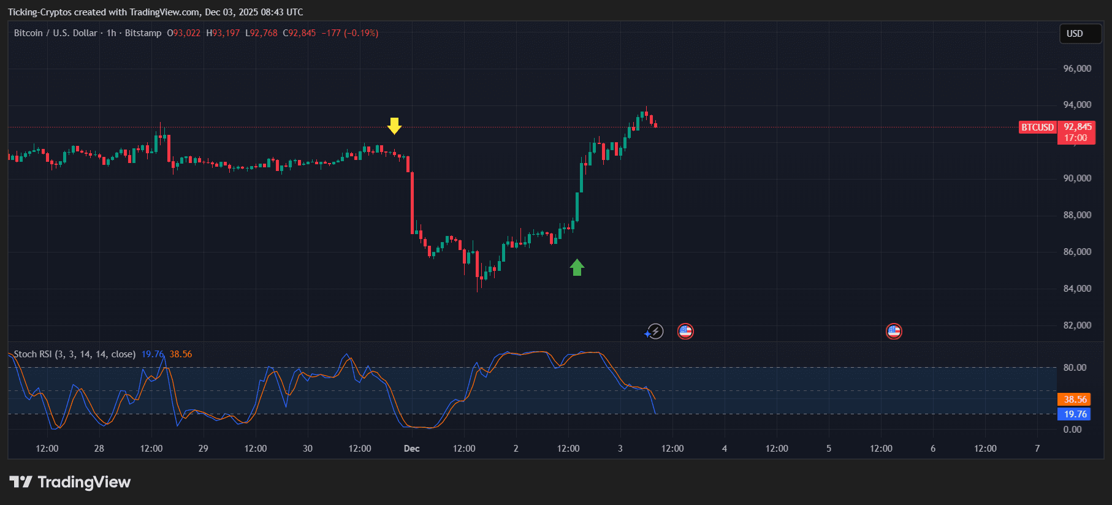
Task: Click the blue 19.76 scale label
Action: pyautogui.click(x=1075, y=414)
